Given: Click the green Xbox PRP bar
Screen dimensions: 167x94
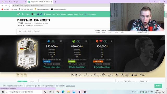Looking at the screenshot, I should [x=71, y=62].
